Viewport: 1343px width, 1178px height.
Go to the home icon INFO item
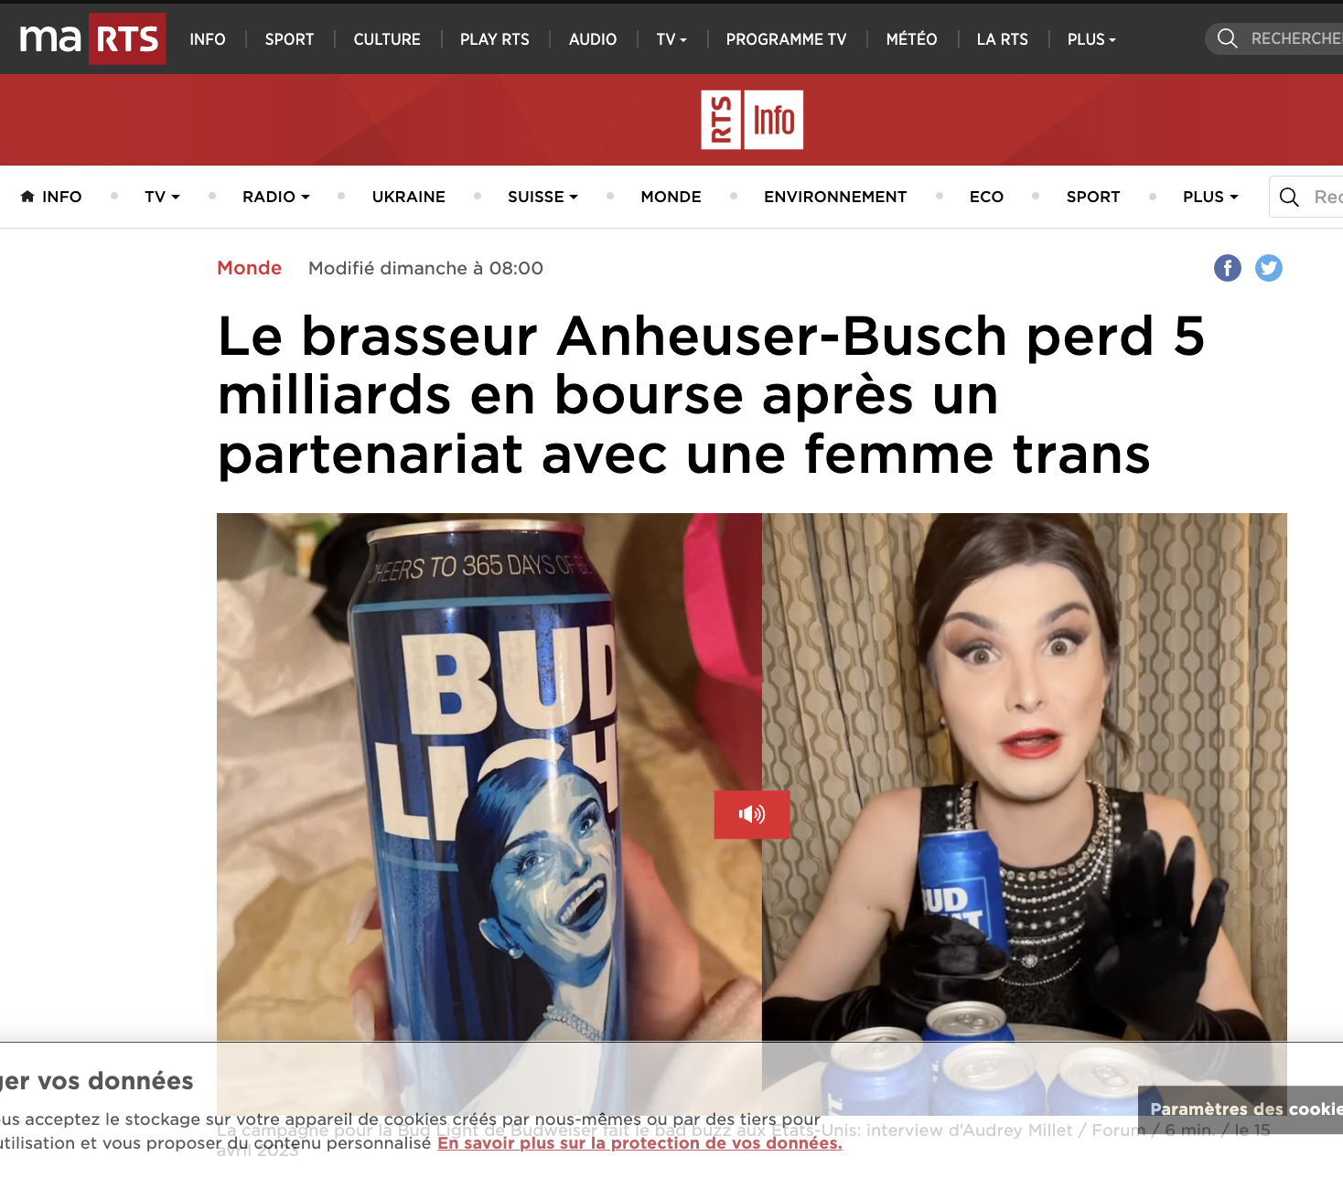tap(51, 197)
